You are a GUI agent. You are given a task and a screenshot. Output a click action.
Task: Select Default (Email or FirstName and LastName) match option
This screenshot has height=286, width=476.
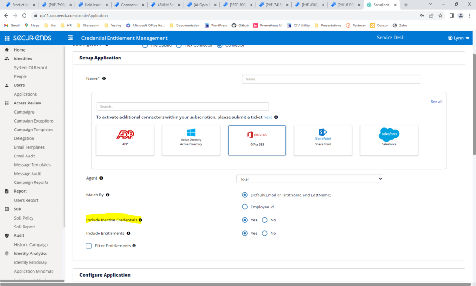point(245,195)
